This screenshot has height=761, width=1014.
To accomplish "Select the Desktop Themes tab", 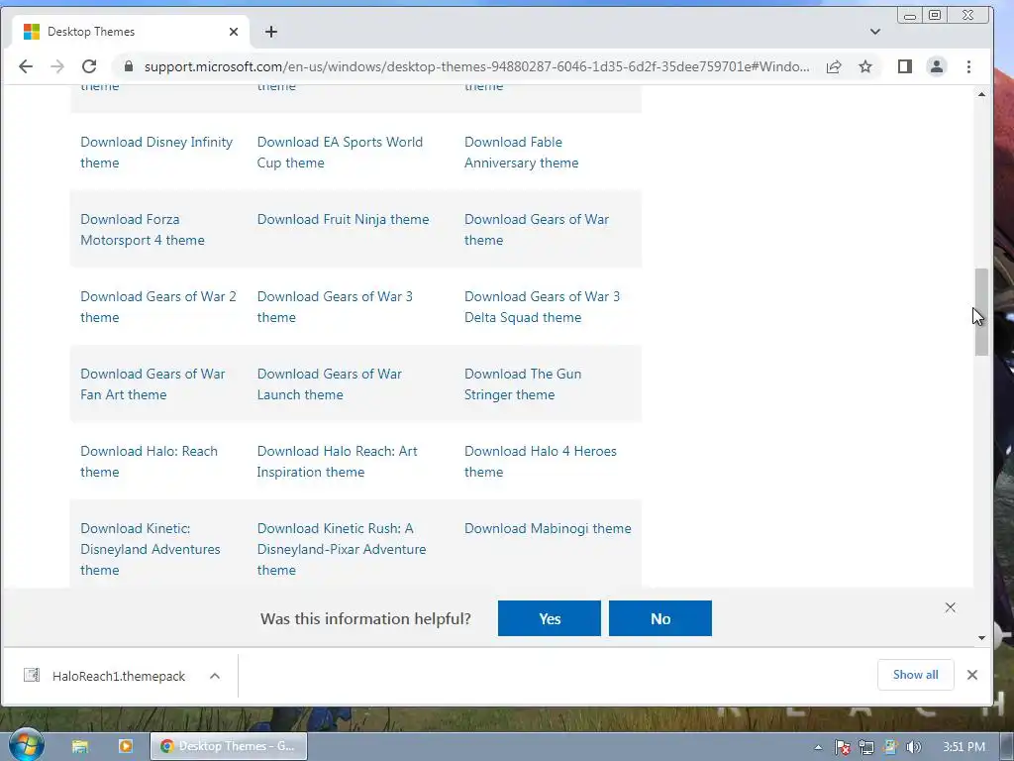I will [x=130, y=32].
